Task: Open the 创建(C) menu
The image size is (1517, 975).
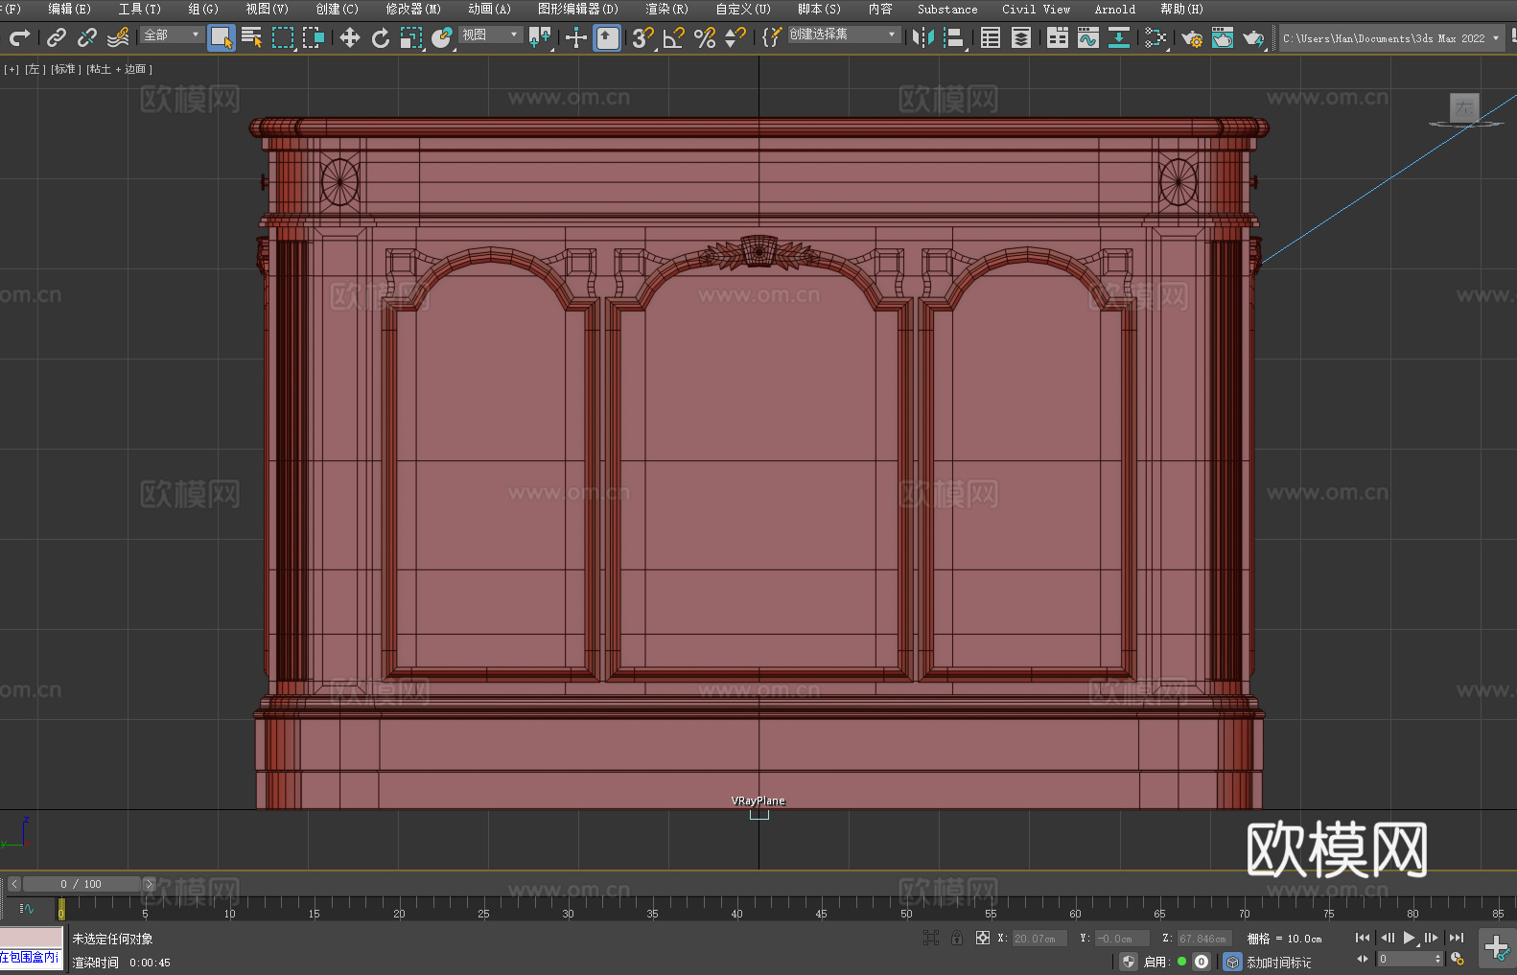Action: (x=338, y=9)
